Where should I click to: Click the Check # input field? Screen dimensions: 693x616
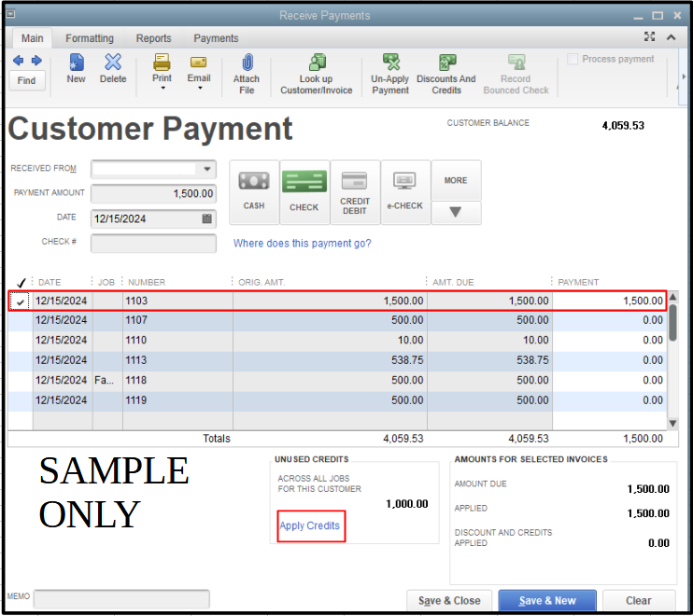coord(153,243)
